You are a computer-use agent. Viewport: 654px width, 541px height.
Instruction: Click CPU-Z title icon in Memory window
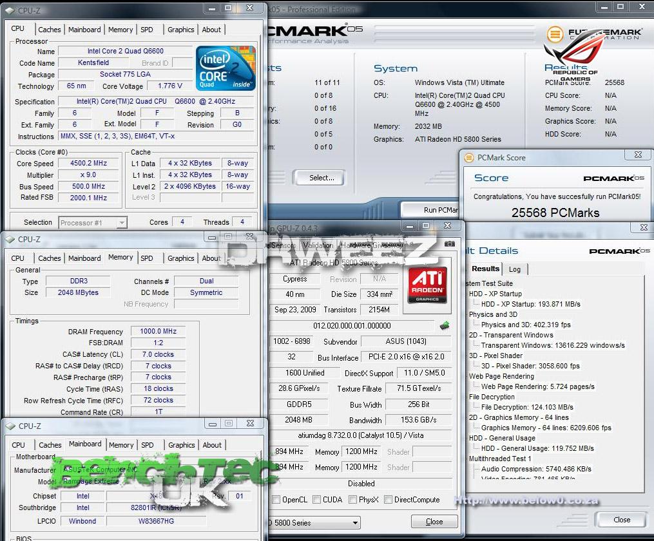pyautogui.click(x=10, y=239)
